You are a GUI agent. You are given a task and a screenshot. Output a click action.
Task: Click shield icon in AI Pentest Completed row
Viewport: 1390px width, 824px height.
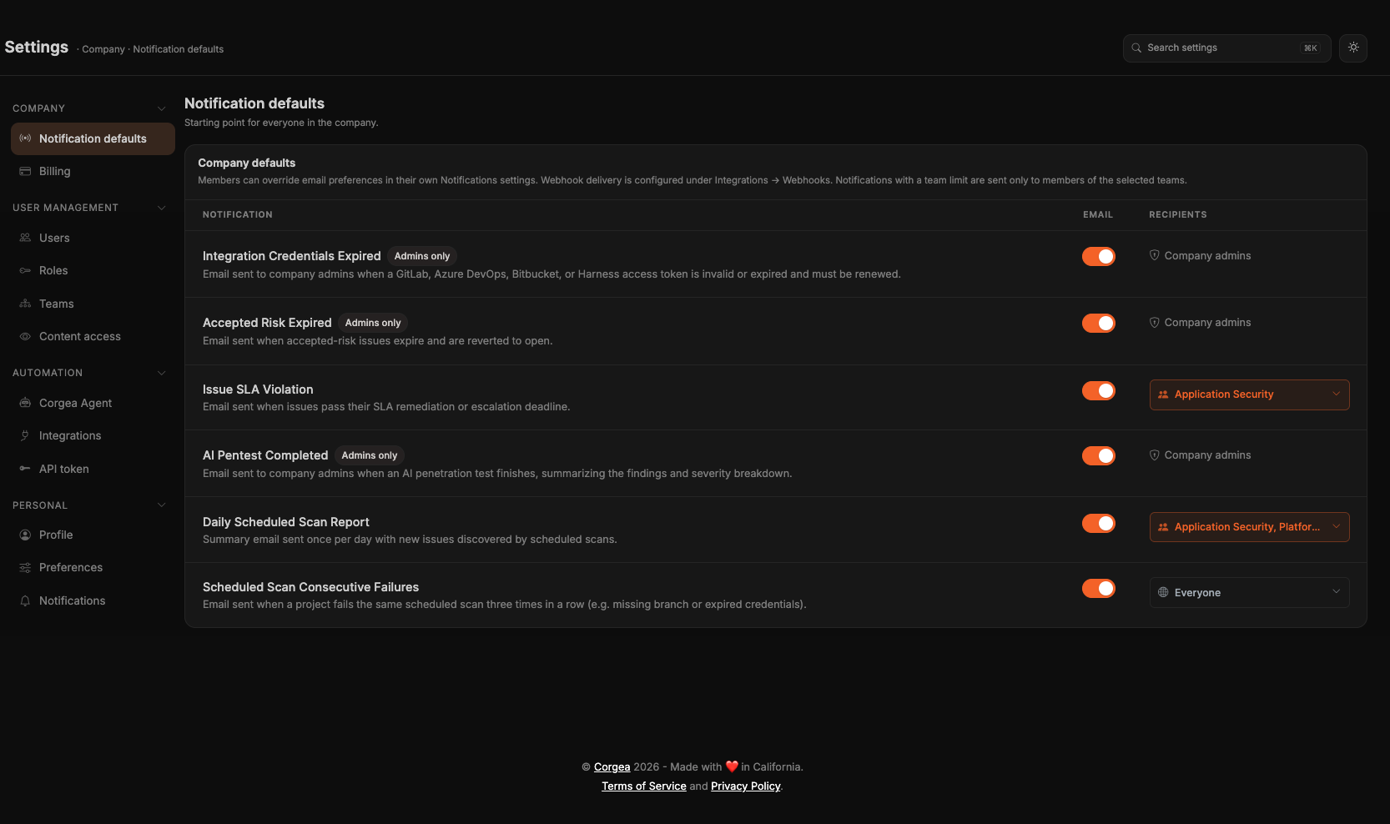[x=1155, y=455]
